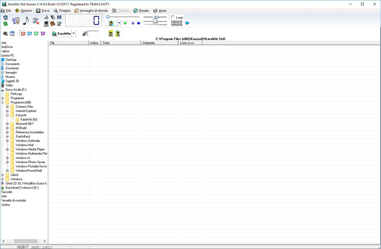
Task: Click the input field next to the rocket
Action: pos(93,34)
